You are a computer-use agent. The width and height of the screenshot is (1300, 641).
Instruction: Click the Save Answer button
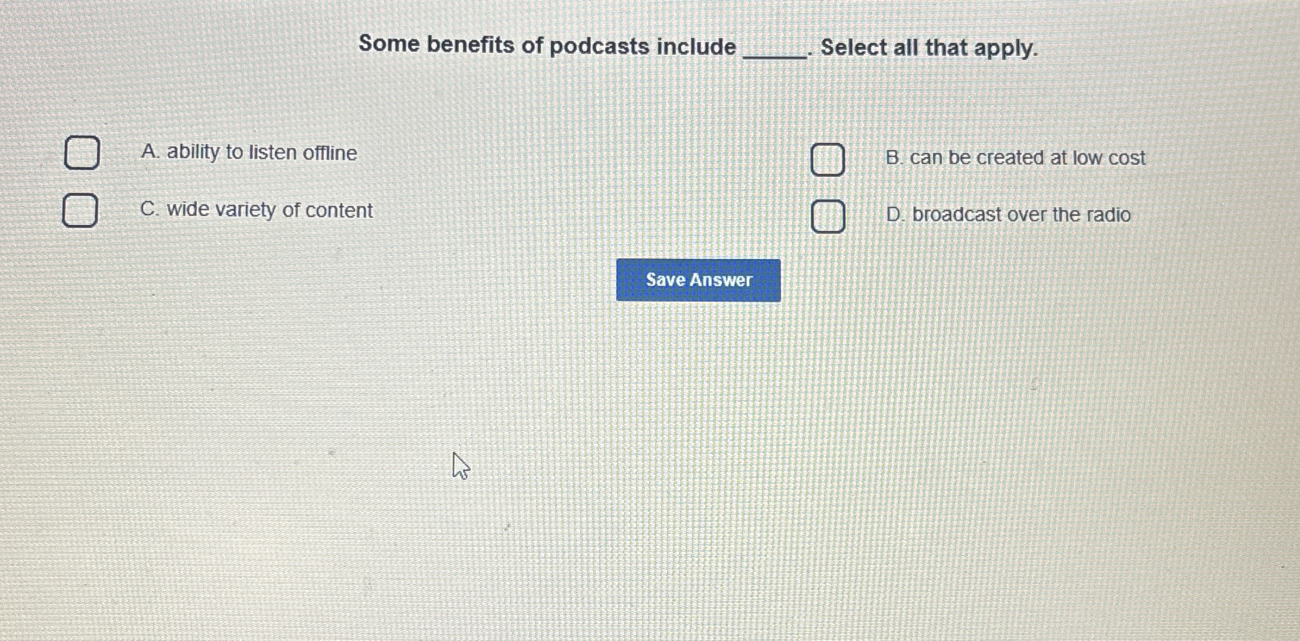tap(698, 280)
